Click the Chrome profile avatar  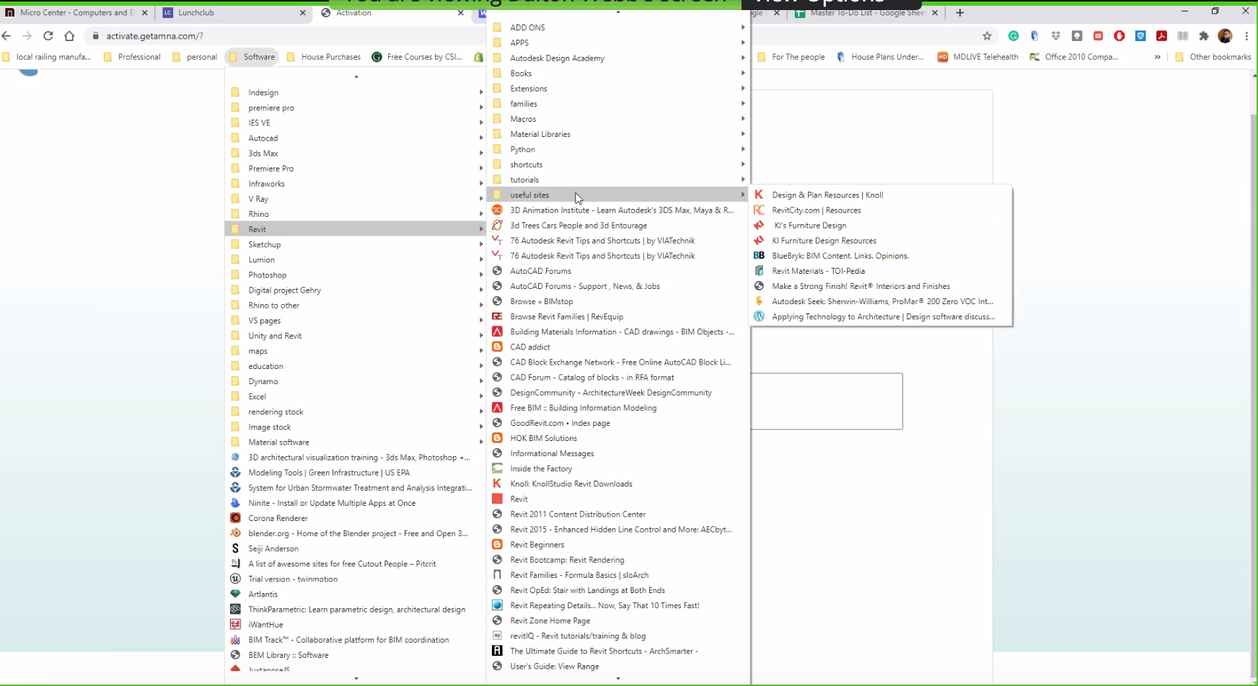1225,36
